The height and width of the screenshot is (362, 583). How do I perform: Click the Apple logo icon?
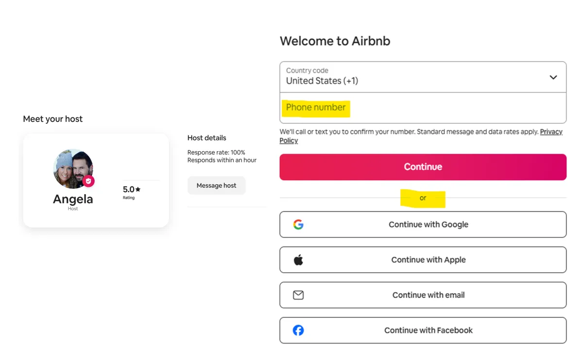coord(298,260)
